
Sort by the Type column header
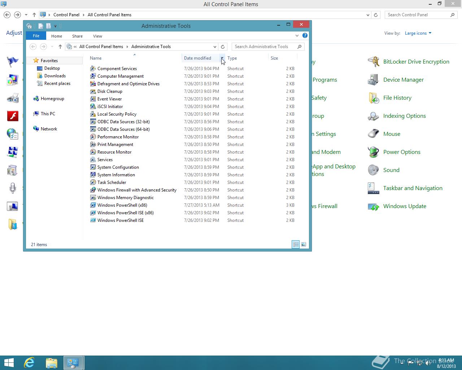point(247,58)
